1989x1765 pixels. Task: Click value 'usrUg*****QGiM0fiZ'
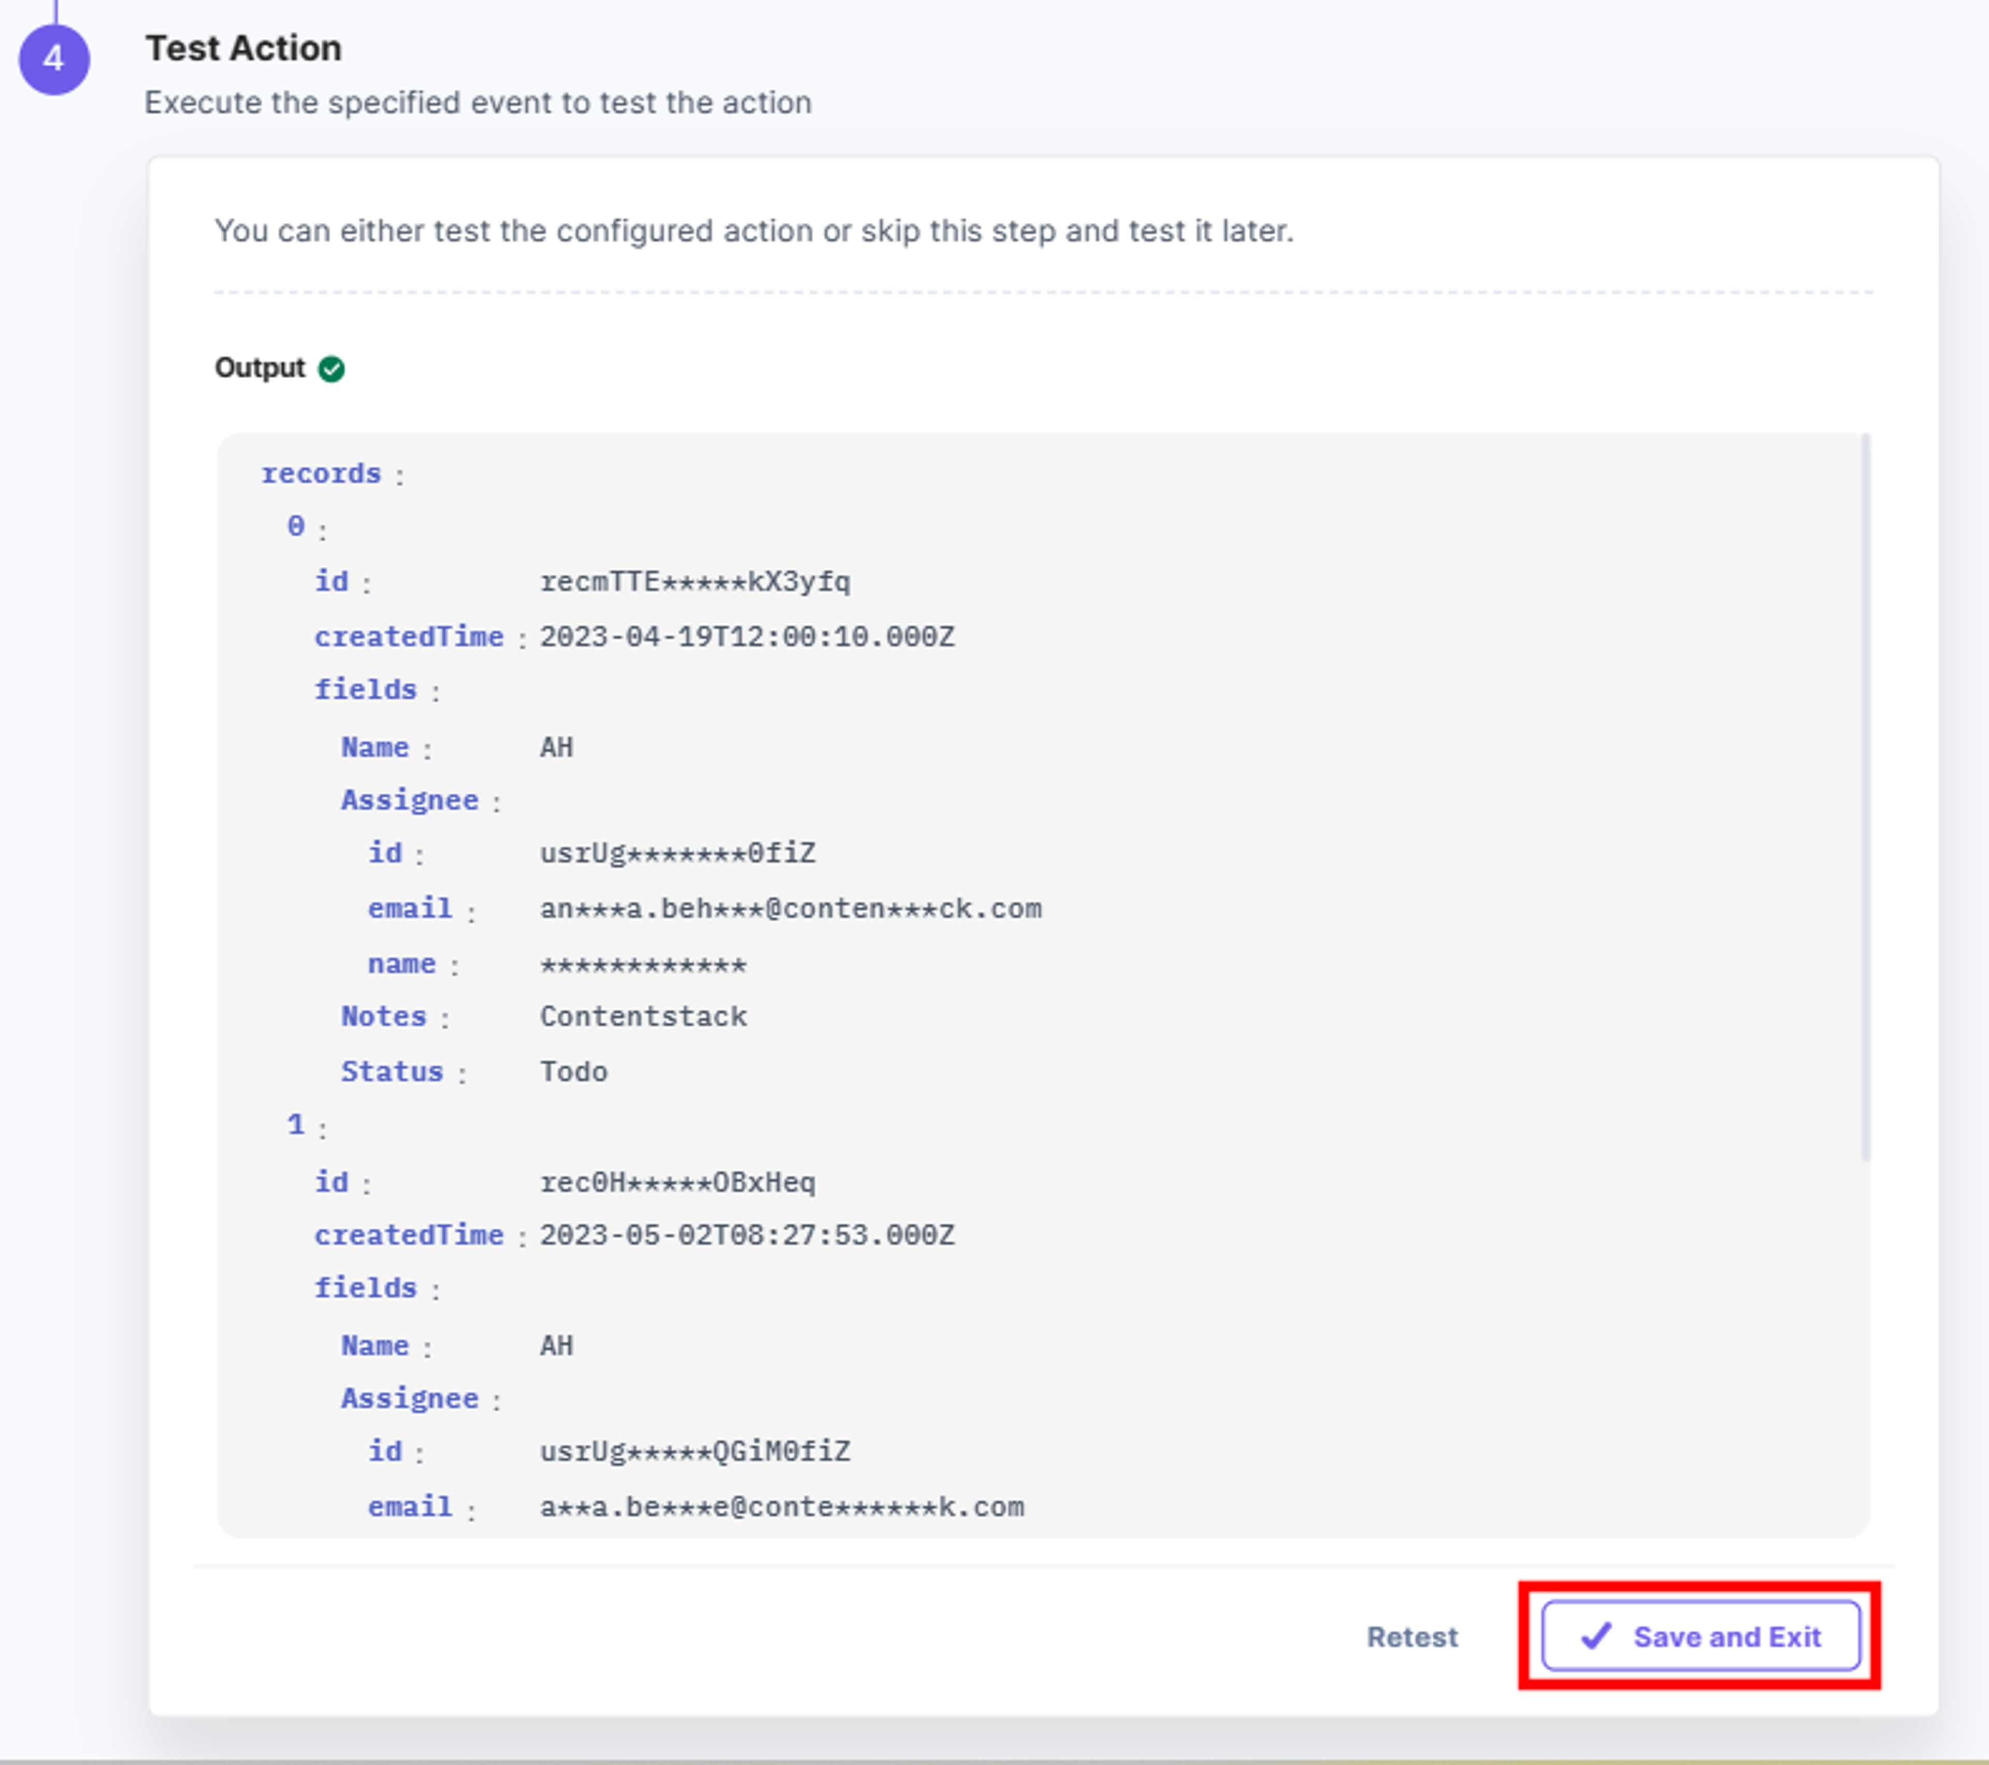(695, 1452)
